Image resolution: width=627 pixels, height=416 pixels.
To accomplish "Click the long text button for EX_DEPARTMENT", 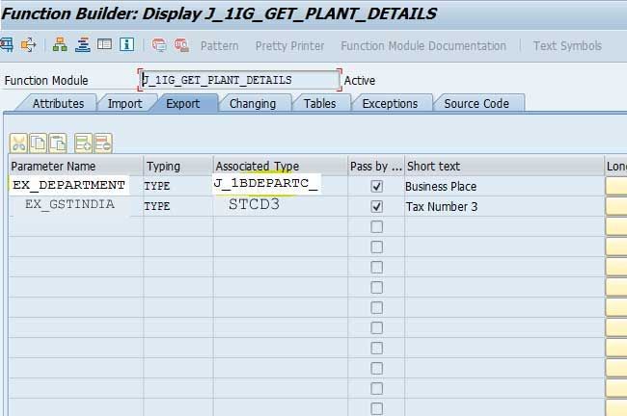I will 616,186.
